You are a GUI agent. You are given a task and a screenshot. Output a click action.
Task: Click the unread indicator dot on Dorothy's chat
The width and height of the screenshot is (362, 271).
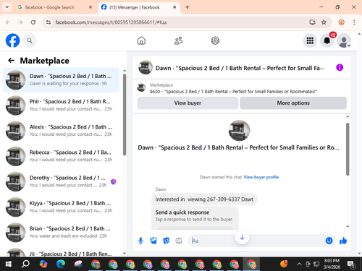click(114, 181)
